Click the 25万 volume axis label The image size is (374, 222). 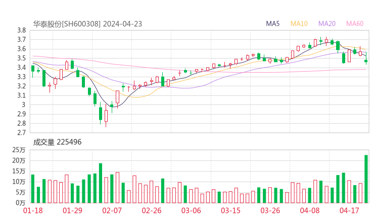click(x=19, y=150)
